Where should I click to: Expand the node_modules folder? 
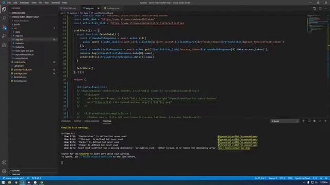coord(21,21)
